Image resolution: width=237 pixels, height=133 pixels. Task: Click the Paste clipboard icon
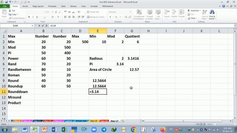[4, 12]
